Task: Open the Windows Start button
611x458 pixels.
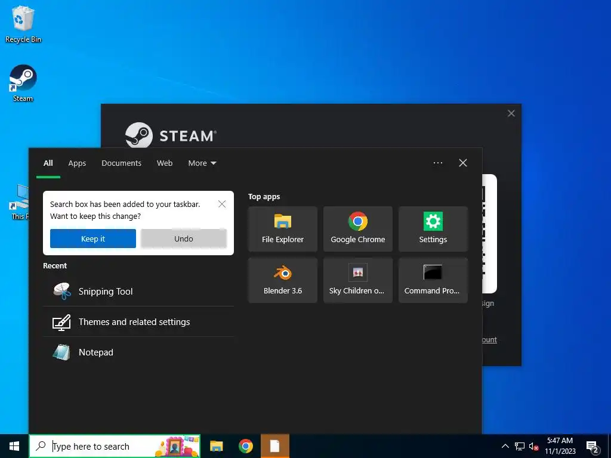Action: (14, 446)
